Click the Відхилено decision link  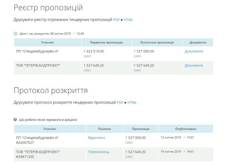96,138
